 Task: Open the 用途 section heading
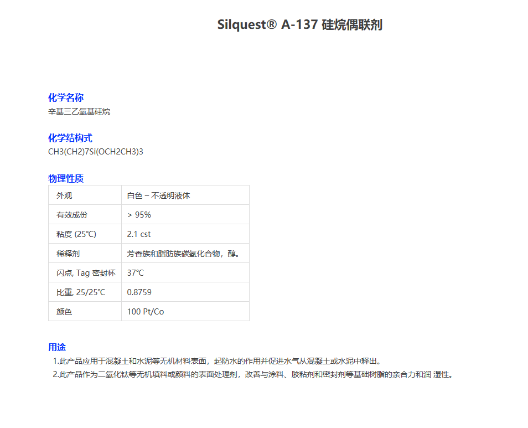(x=56, y=347)
